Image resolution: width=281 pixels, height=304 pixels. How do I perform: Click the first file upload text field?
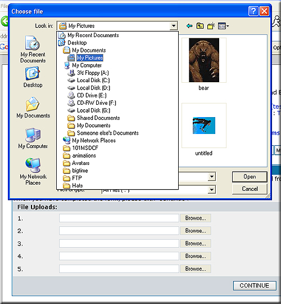tap(119, 218)
